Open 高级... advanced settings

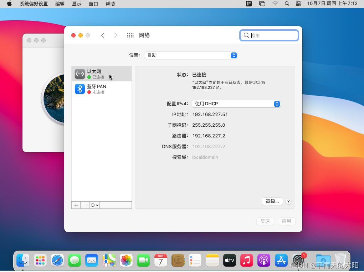(x=272, y=201)
